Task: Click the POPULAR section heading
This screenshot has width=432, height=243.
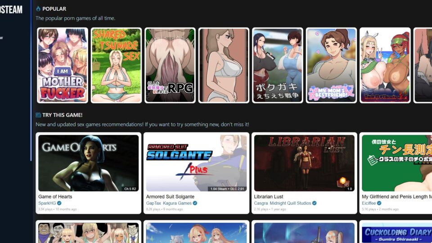Action: pos(54,9)
